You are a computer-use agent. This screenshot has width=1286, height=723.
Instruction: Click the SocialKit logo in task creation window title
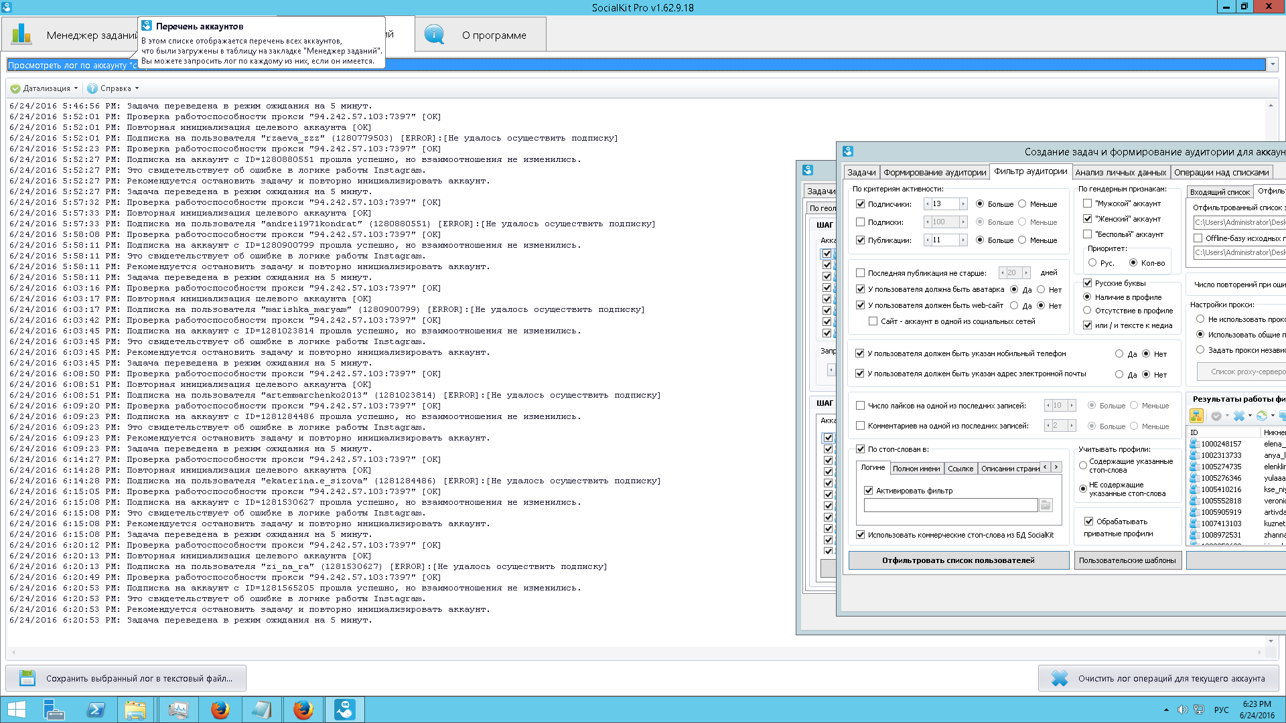pos(848,151)
